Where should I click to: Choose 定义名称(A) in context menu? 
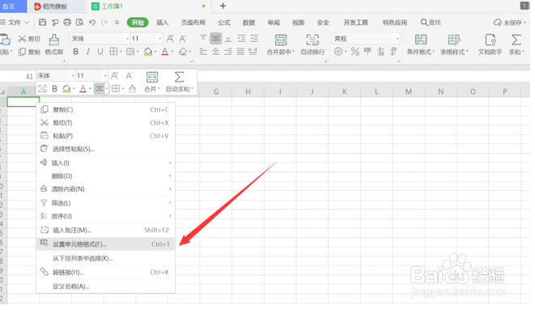106,287
